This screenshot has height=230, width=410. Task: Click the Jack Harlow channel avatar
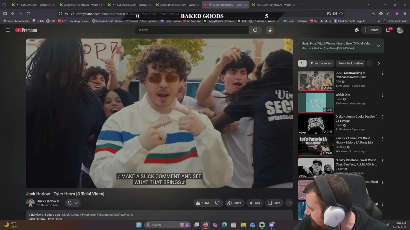(x=30, y=203)
